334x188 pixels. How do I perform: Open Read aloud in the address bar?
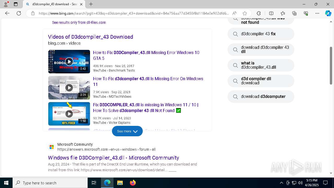234,13
